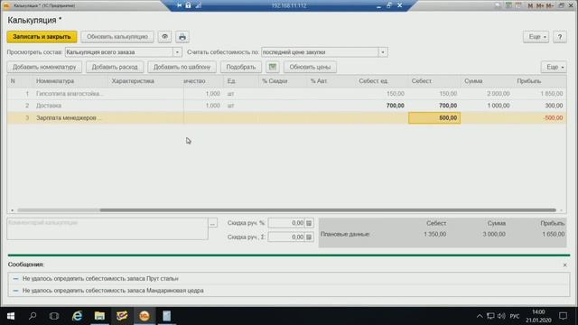Screen dimensions: 578x325
Task: Click Добавить номенклатуру button
Action: (44, 67)
